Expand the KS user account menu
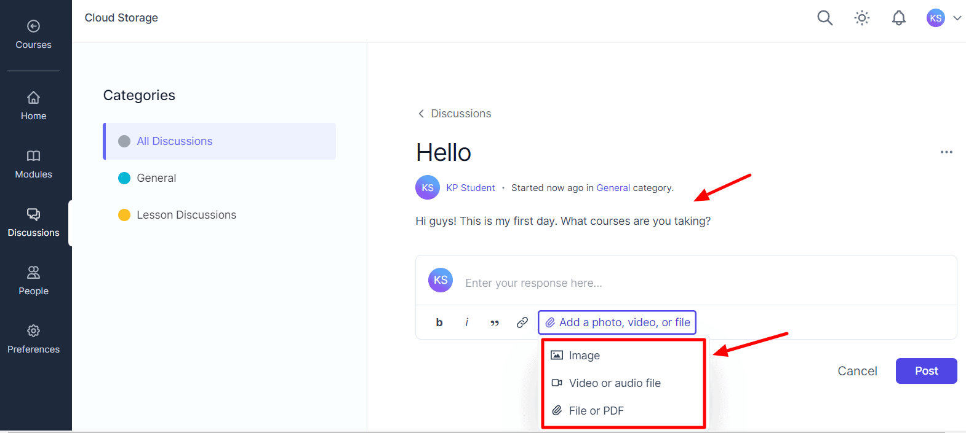 944,18
